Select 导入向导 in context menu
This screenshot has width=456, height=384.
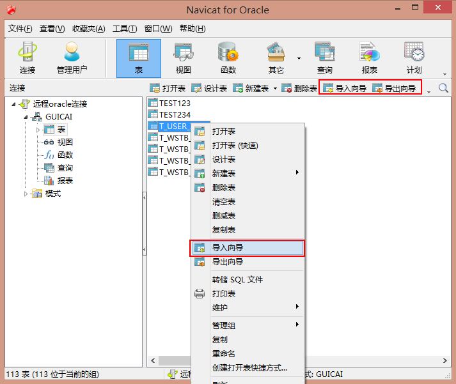[248, 248]
